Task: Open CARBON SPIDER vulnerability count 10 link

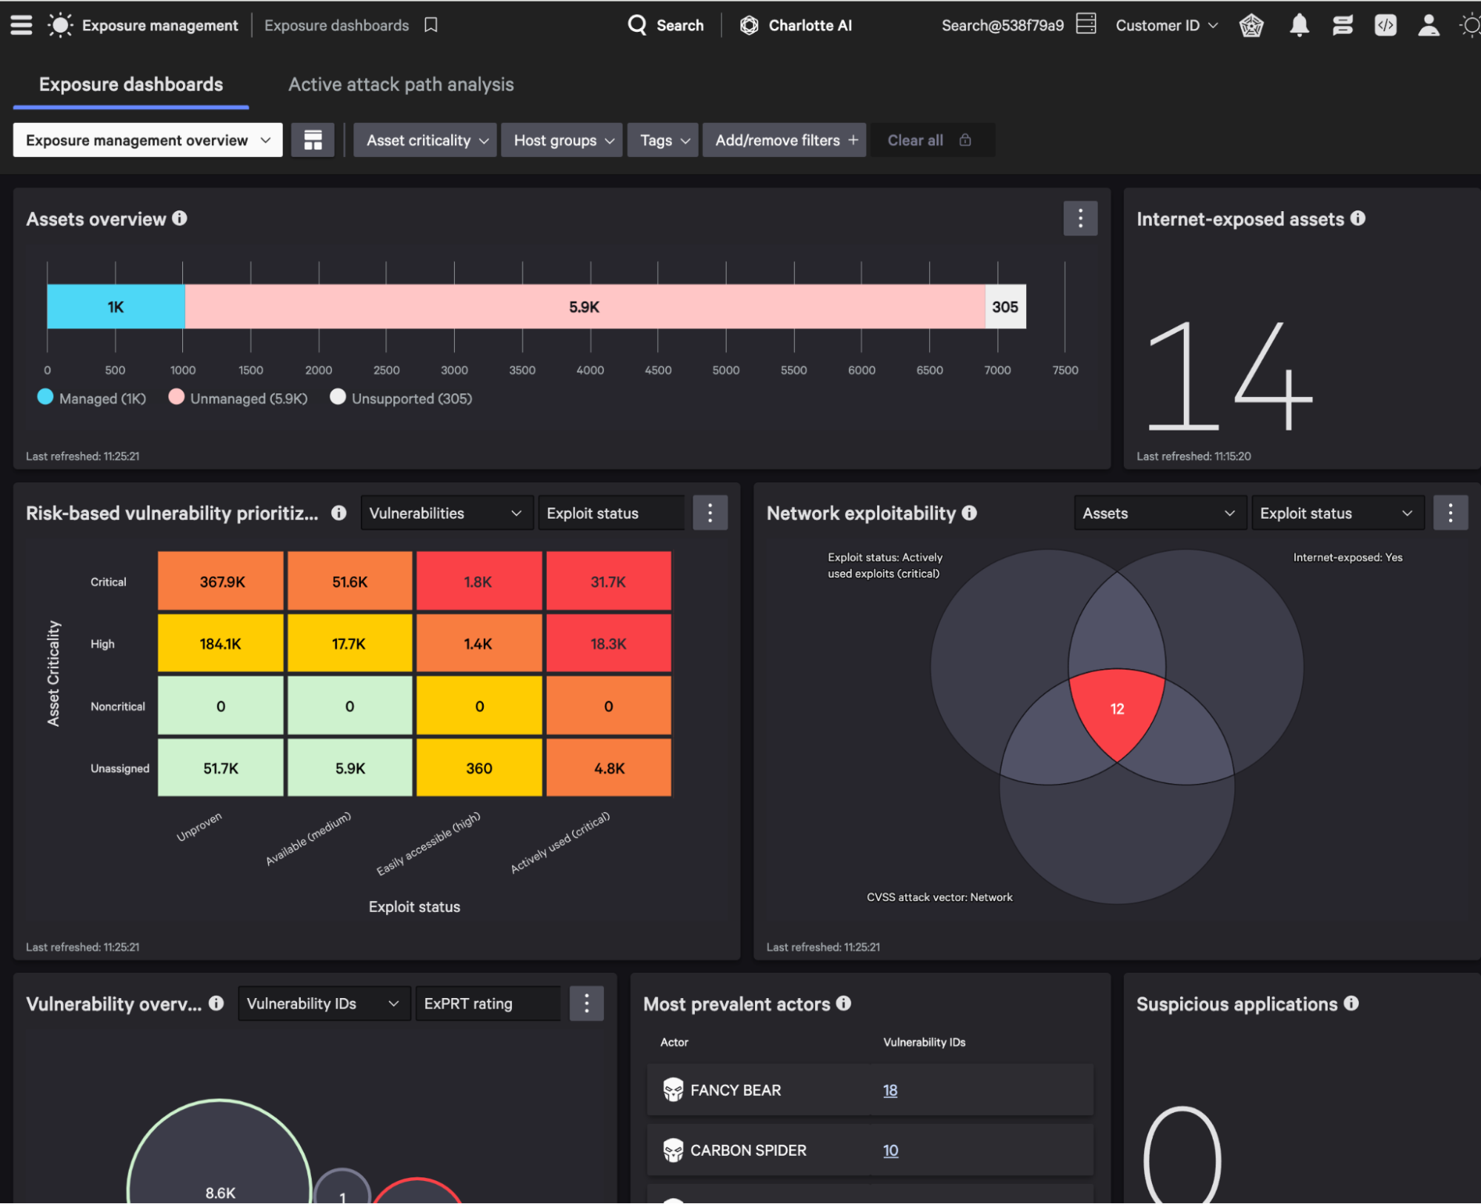Action: [890, 1150]
